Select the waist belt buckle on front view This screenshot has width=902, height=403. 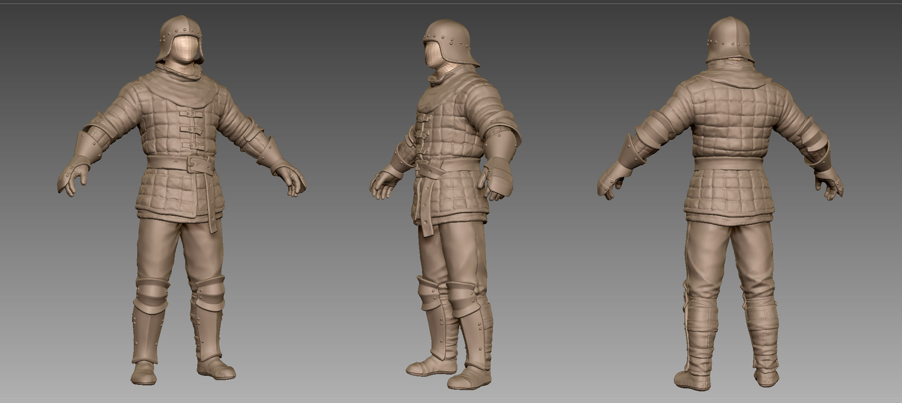tap(198, 165)
